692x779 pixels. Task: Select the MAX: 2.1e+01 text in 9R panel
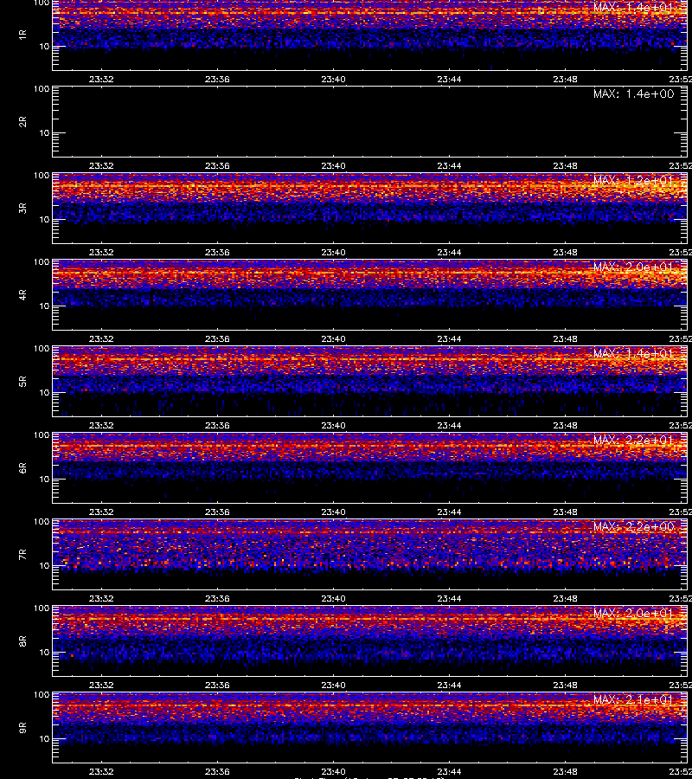point(633,699)
